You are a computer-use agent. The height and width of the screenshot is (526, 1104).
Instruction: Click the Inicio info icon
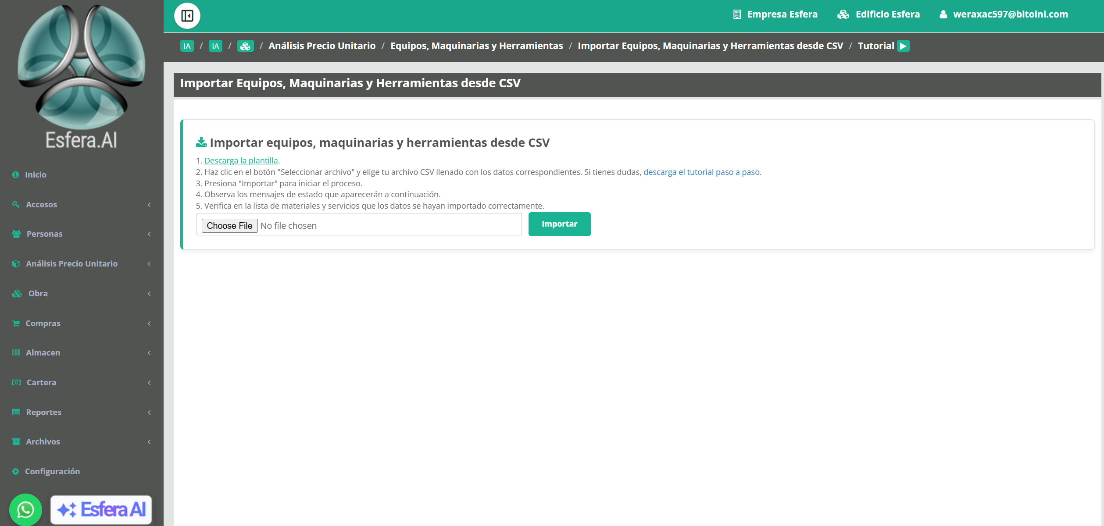tap(16, 174)
